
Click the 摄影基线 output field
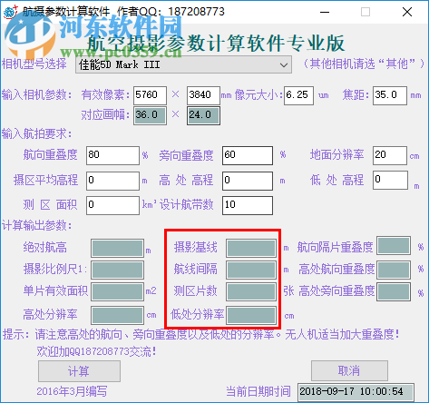(x=251, y=248)
